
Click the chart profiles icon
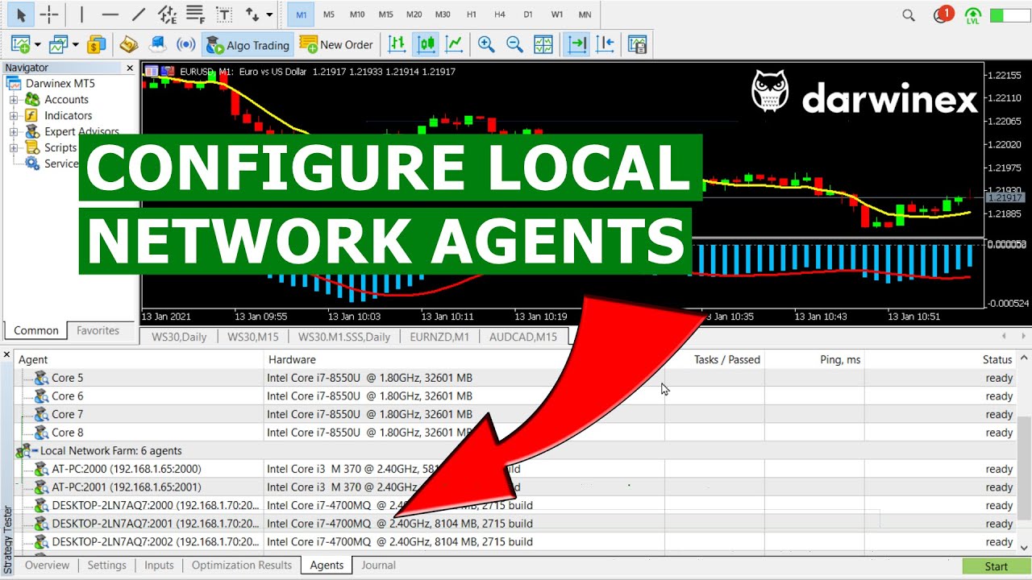point(59,45)
